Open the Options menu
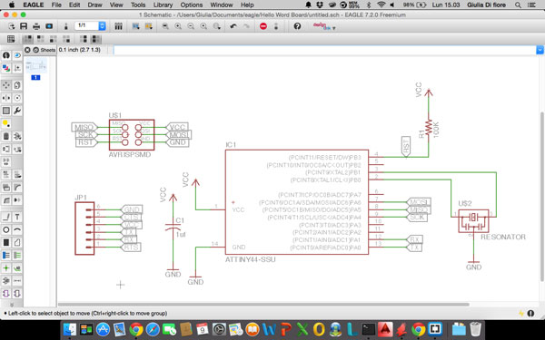The image size is (545, 340). tap(191, 5)
